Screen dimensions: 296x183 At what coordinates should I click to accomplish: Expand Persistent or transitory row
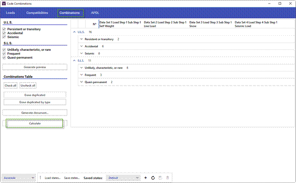click(x=82, y=39)
